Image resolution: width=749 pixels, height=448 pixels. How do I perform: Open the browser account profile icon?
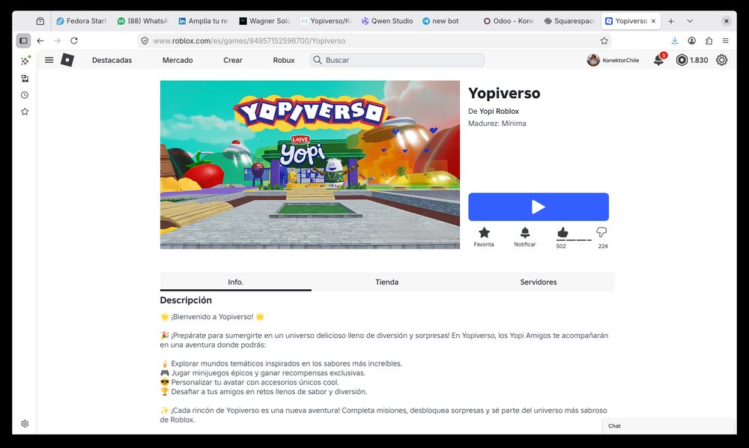pos(691,40)
